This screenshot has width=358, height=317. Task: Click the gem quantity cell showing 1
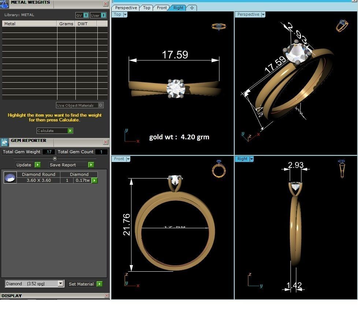pos(67,180)
